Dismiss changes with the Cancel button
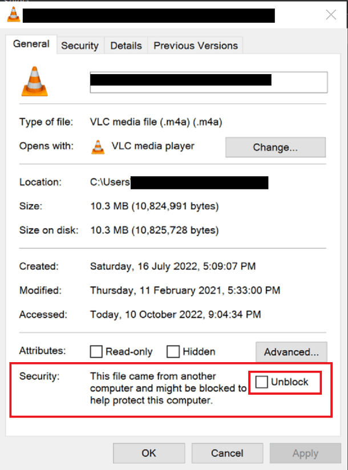The image size is (348, 470). point(227,453)
